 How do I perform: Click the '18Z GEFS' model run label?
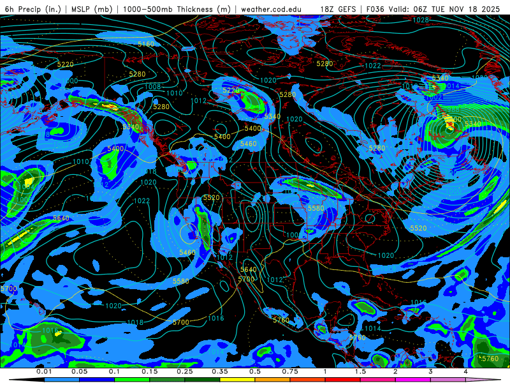pos(338,9)
